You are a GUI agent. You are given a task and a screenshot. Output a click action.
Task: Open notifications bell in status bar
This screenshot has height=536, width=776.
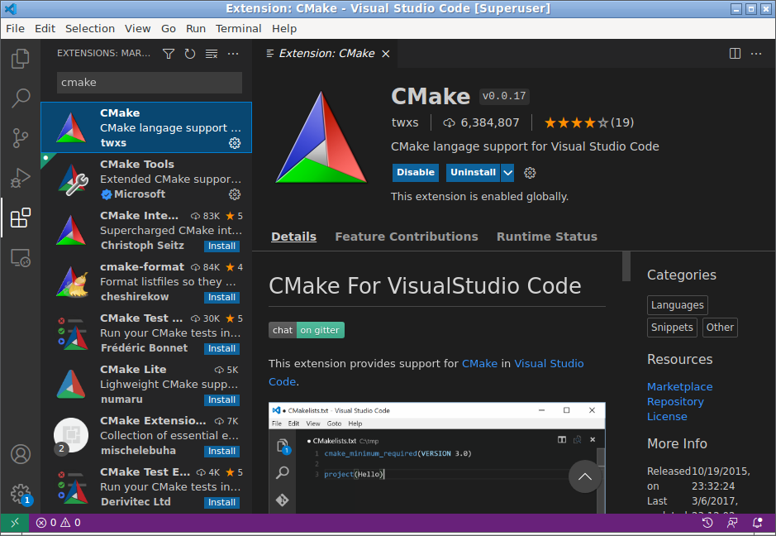point(757,523)
